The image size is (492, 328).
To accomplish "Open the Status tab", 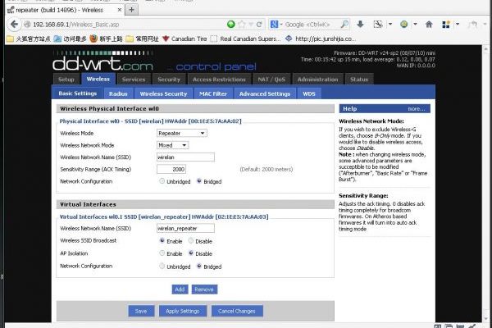I will click(359, 80).
